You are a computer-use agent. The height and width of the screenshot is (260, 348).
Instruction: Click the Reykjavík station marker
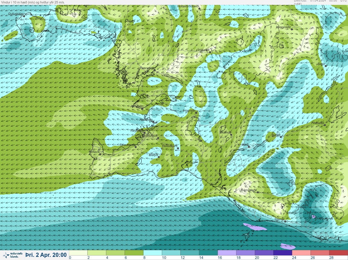(x=144, y=133)
